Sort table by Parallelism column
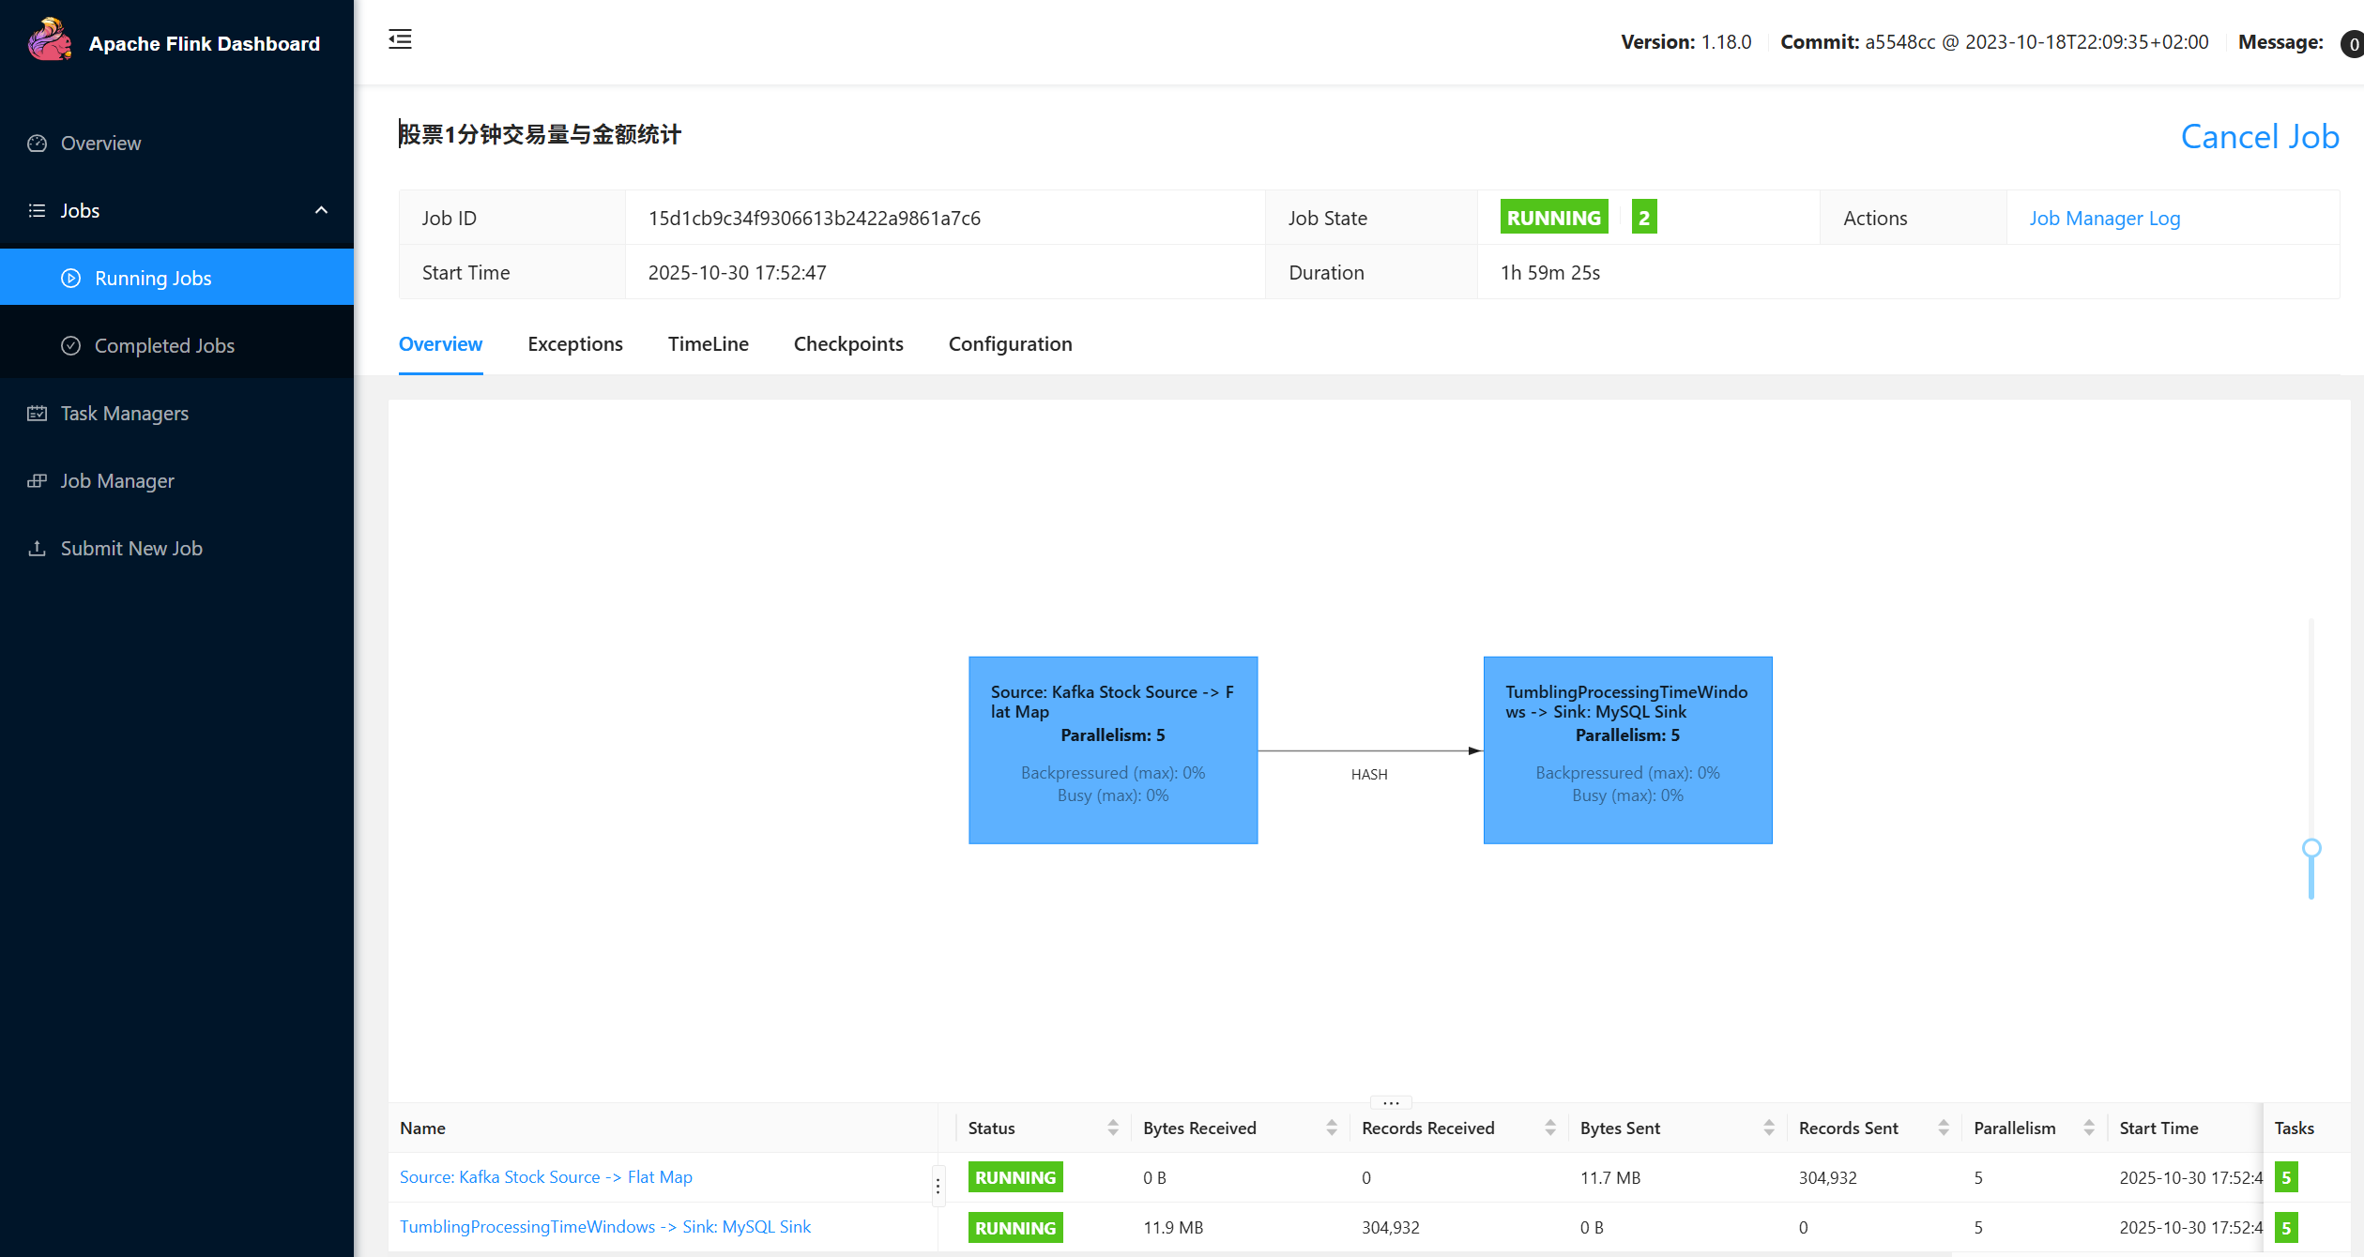Image resolution: width=2364 pixels, height=1257 pixels. tap(2089, 1128)
